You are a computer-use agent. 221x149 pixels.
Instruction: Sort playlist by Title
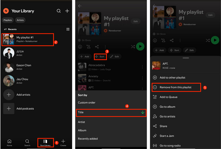click(x=111, y=112)
